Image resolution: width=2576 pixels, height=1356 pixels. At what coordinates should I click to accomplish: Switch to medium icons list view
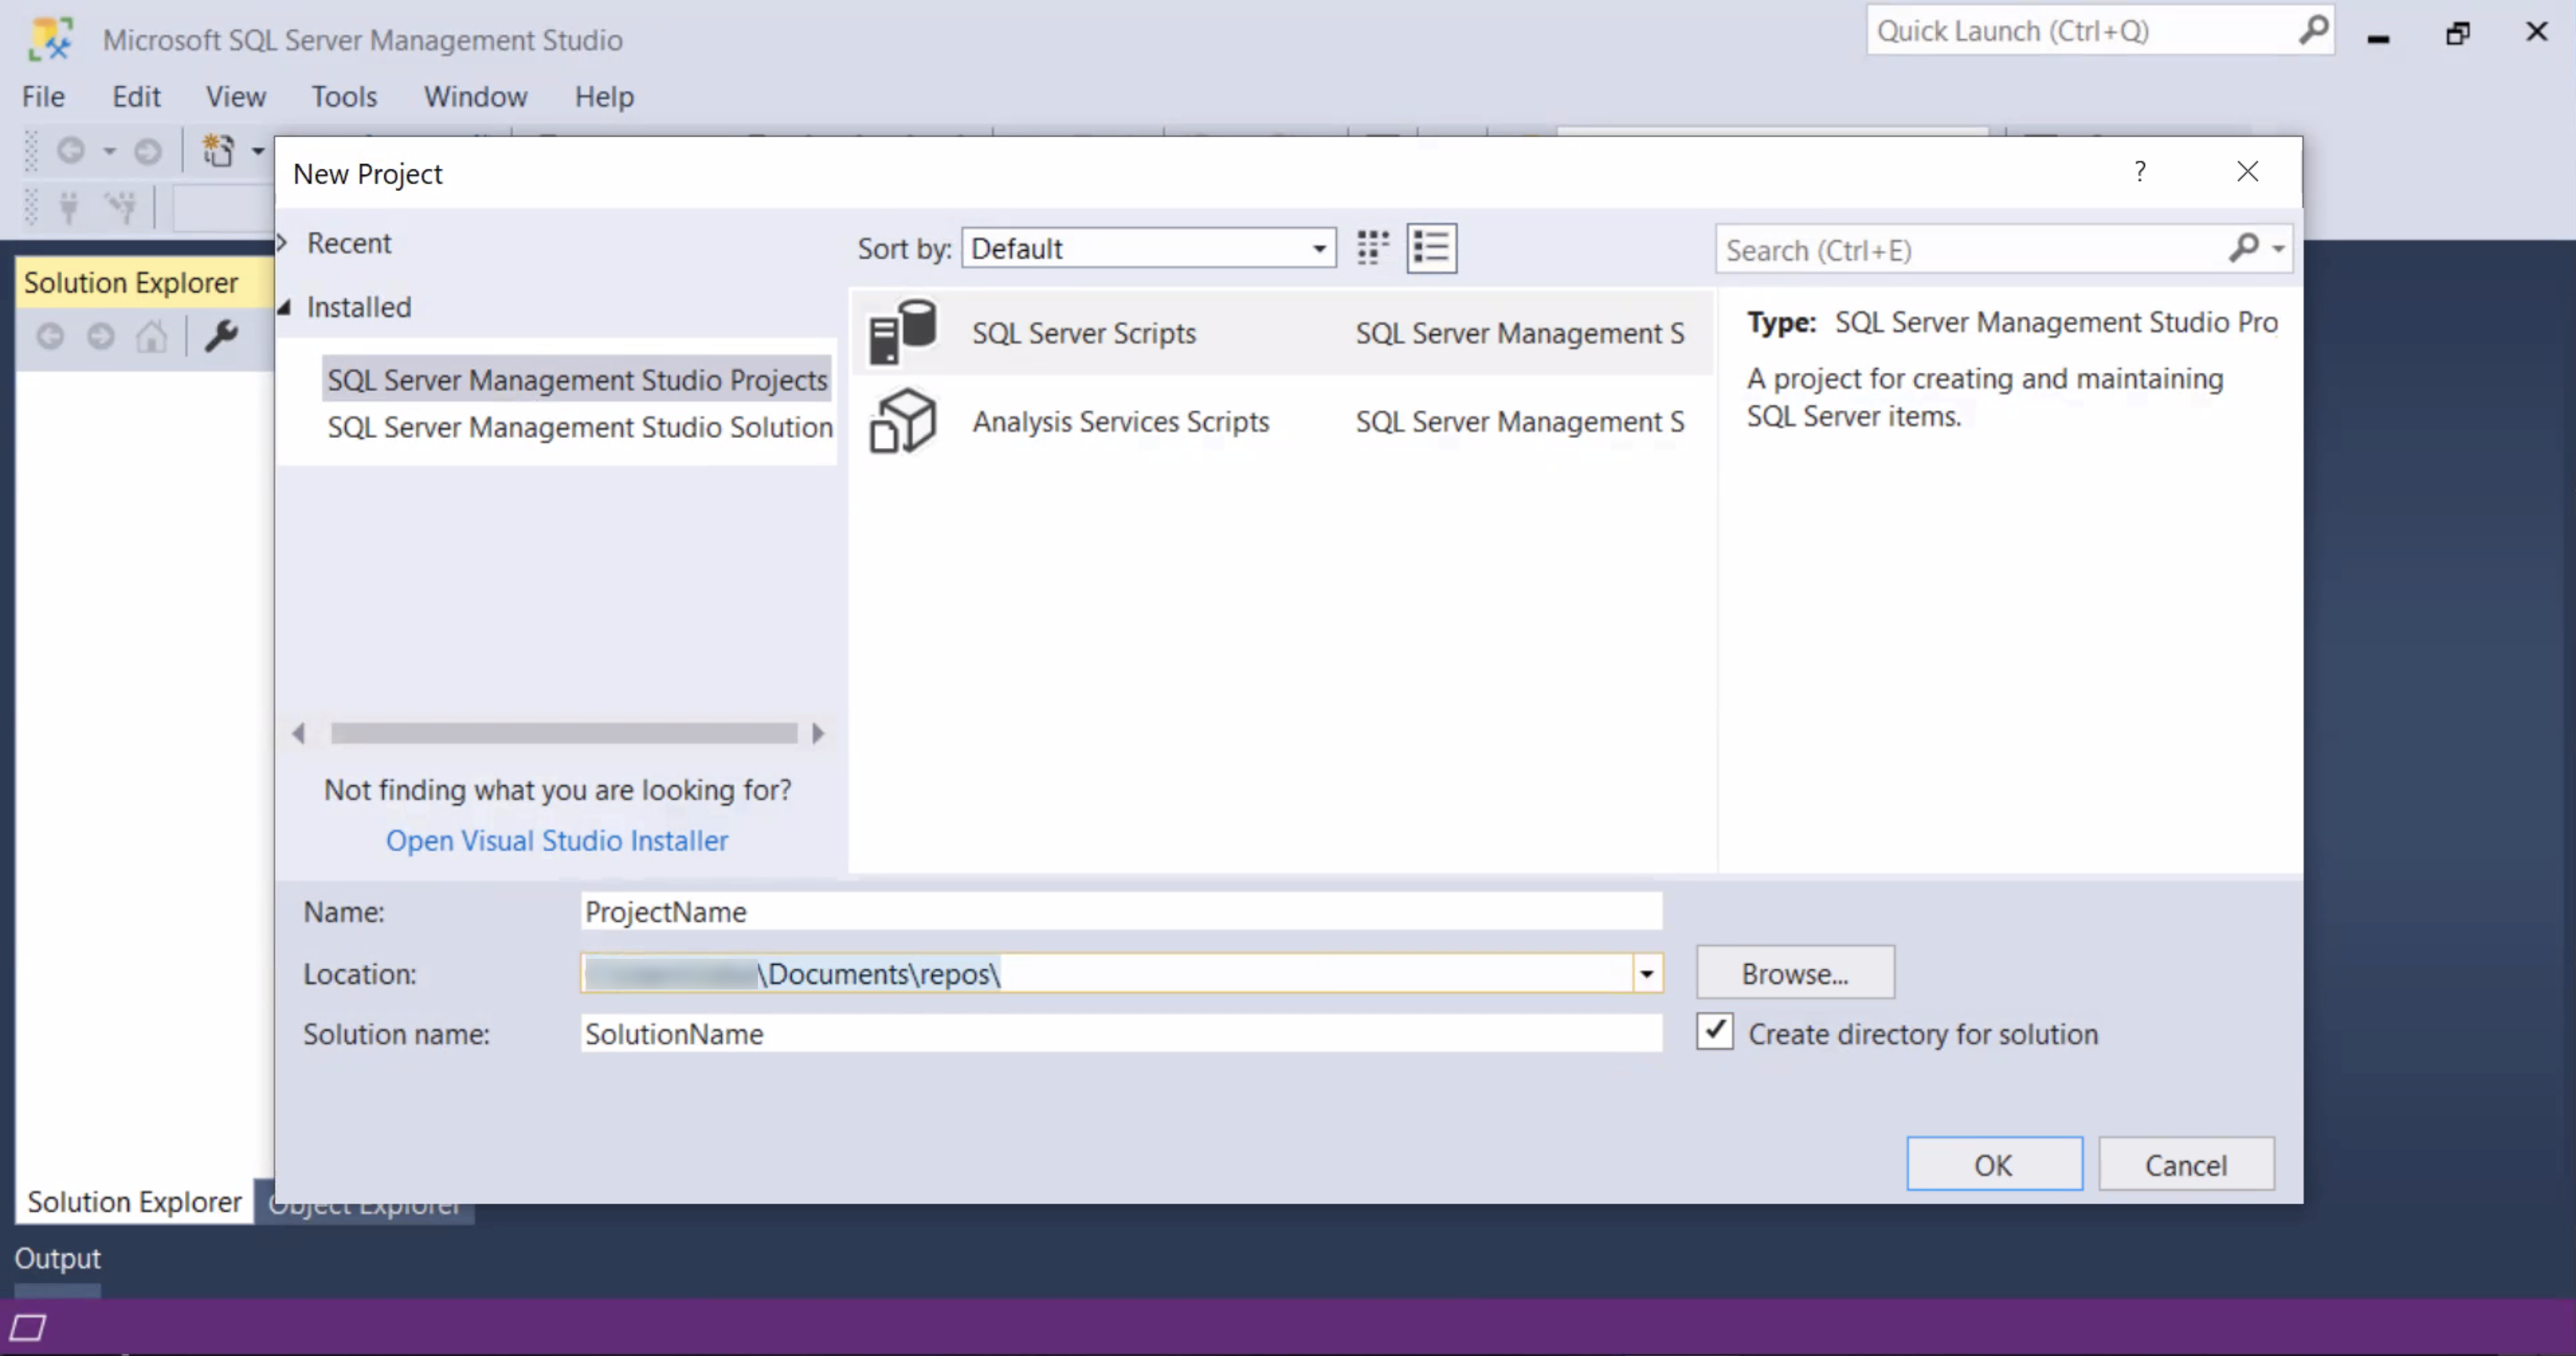(x=1431, y=247)
